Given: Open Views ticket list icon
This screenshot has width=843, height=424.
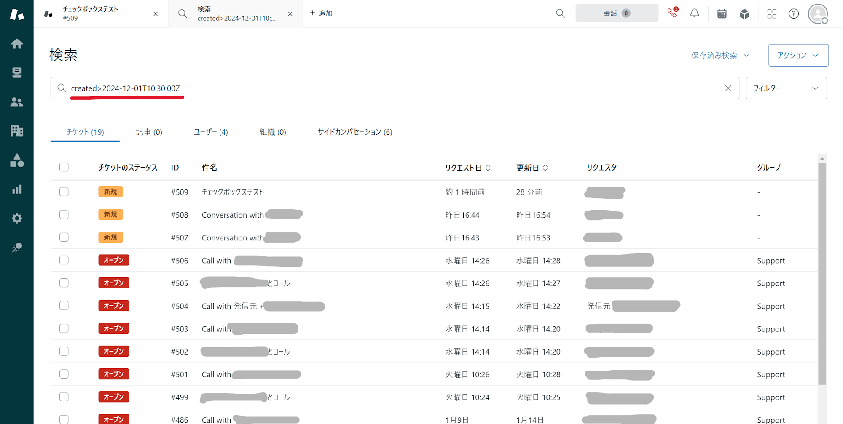Looking at the screenshot, I should (x=17, y=73).
